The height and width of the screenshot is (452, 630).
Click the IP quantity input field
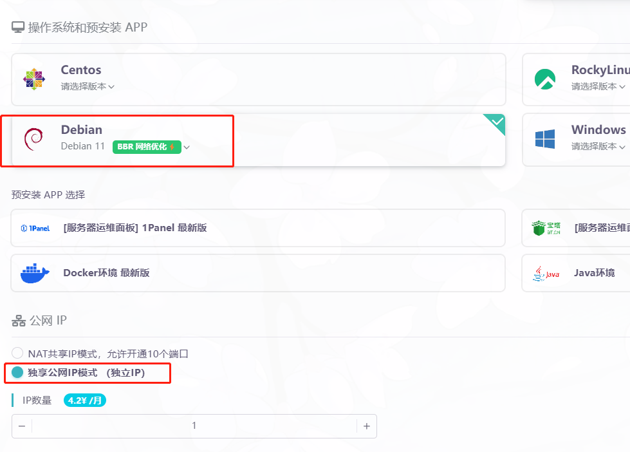pos(193,426)
